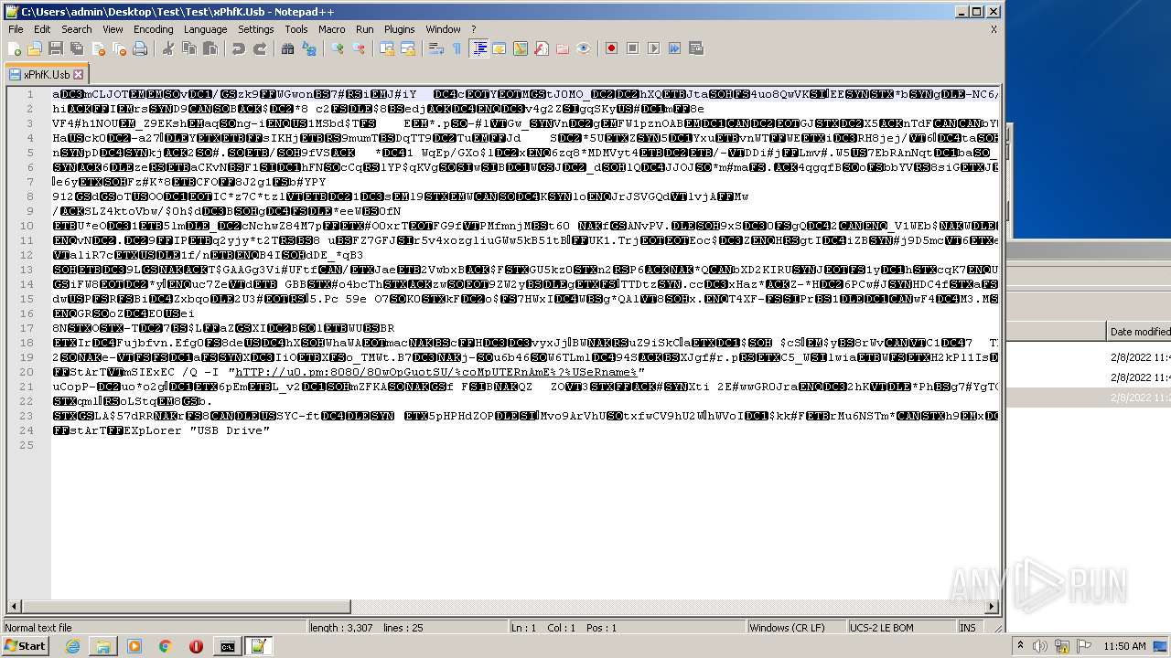Click the X at the menu bar's right end

(994, 29)
